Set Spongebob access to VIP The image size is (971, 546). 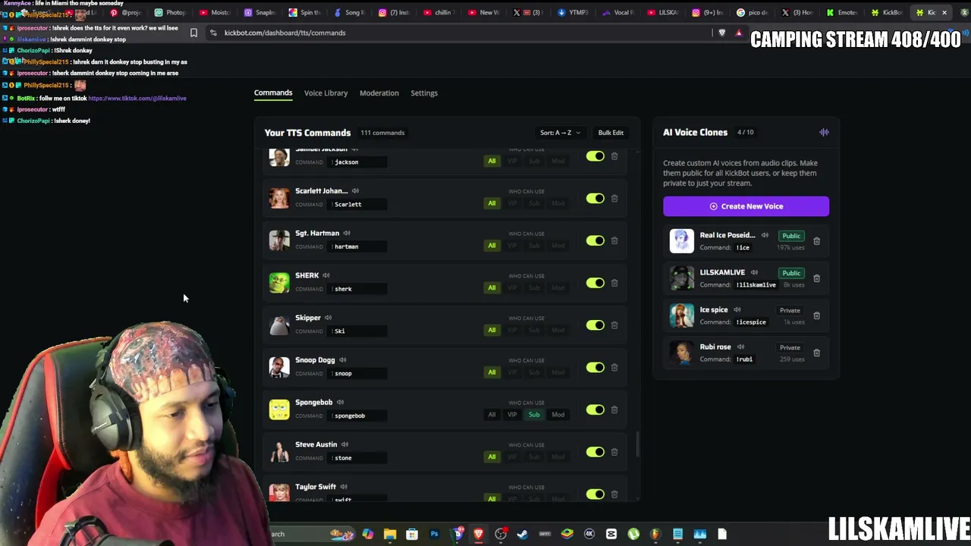tap(512, 415)
